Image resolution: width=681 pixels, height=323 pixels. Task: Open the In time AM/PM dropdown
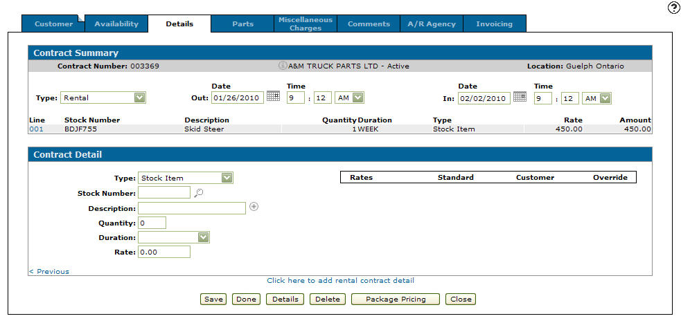(596, 98)
